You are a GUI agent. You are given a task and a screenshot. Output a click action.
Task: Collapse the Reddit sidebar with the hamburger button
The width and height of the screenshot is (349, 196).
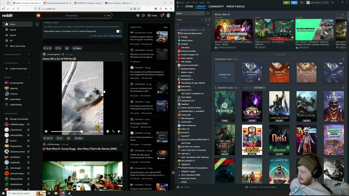tap(37, 24)
